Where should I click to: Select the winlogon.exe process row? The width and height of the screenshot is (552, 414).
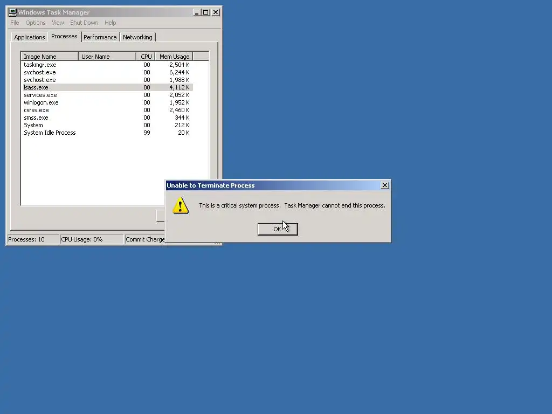[x=107, y=102]
